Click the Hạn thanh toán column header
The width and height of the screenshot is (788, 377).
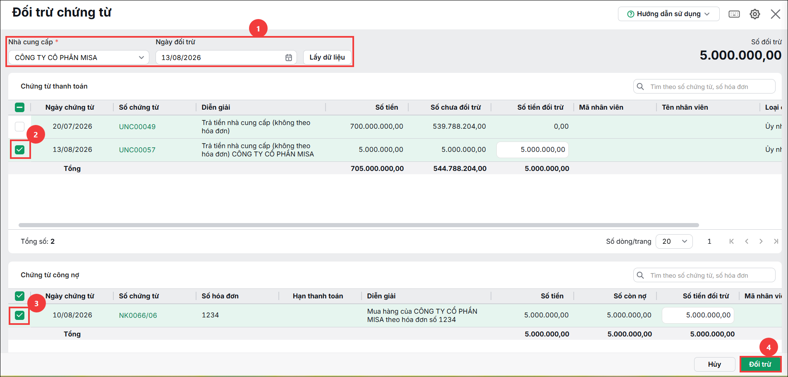(318, 296)
